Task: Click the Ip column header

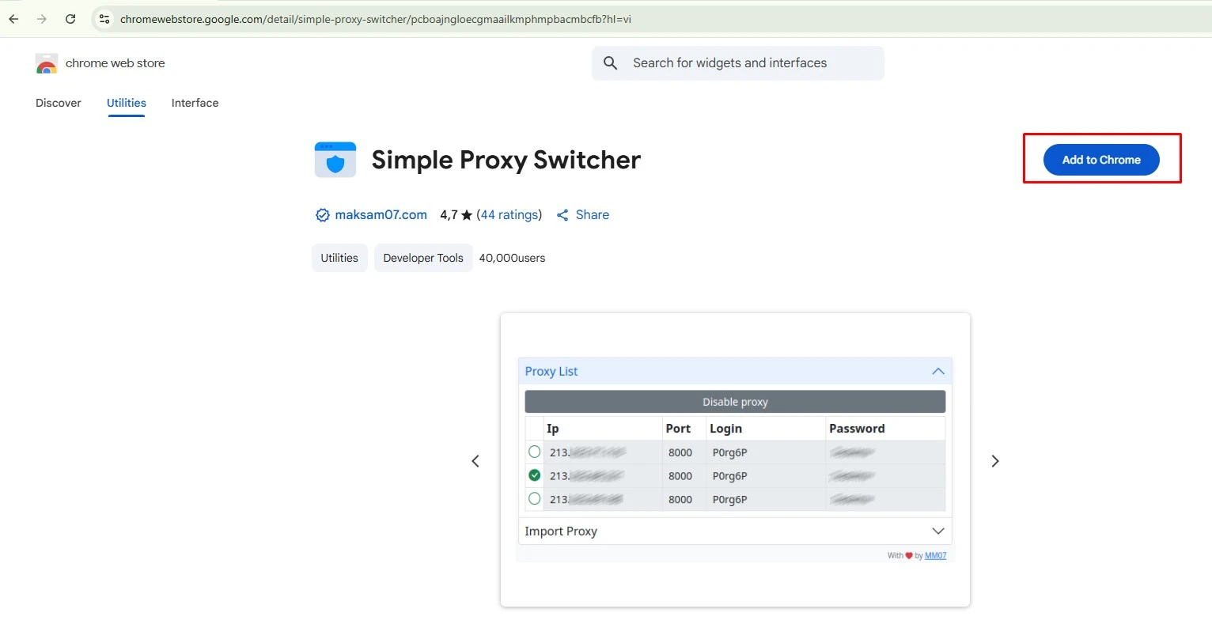Action: tap(553, 429)
